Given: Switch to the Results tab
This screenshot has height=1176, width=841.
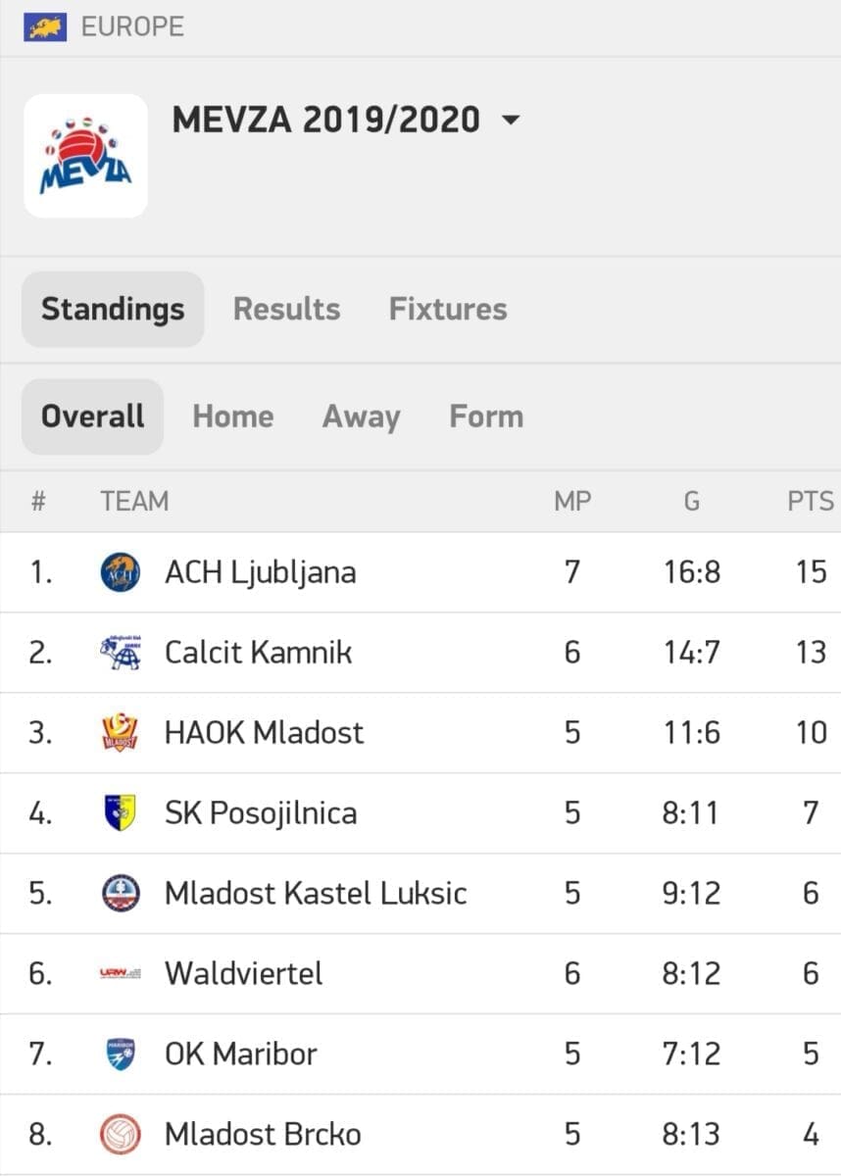Looking at the screenshot, I should coord(286,310).
